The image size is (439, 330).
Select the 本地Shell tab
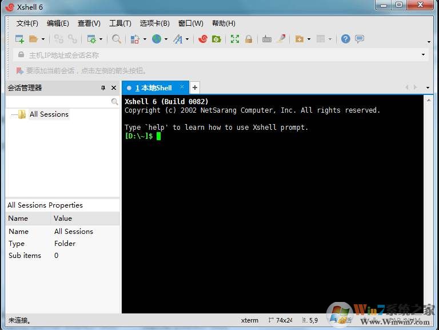(x=153, y=88)
